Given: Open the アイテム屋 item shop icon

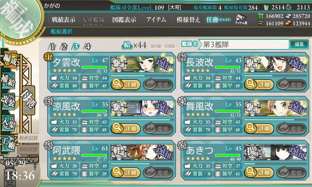Looking at the screenshot, I should coord(241,19).
